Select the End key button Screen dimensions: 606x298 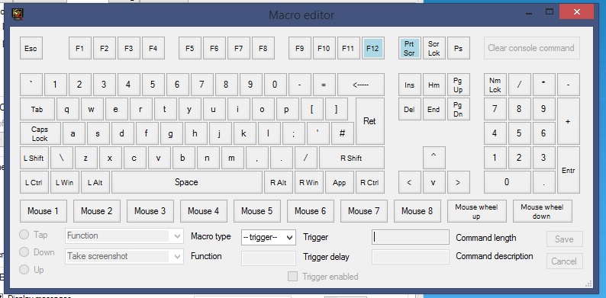coord(434,109)
